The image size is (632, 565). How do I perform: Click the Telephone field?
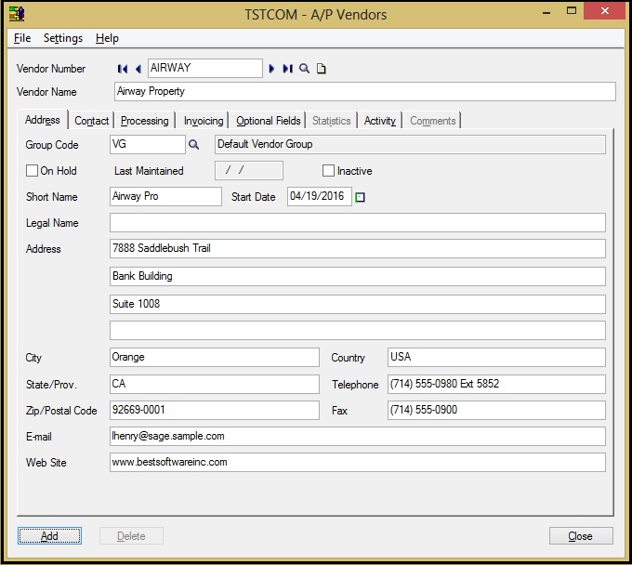(x=496, y=384)
